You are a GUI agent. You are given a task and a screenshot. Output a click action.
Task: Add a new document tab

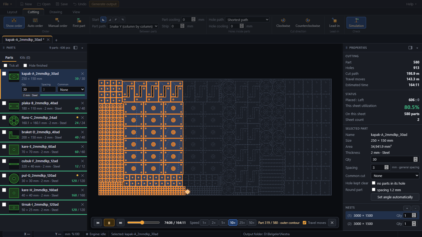(56, 40)
